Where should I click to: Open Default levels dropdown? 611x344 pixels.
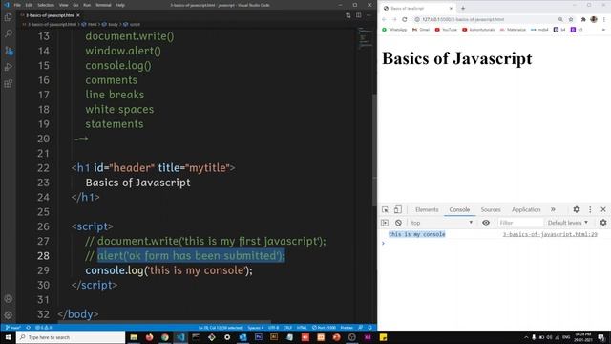(x=568, y=223)
